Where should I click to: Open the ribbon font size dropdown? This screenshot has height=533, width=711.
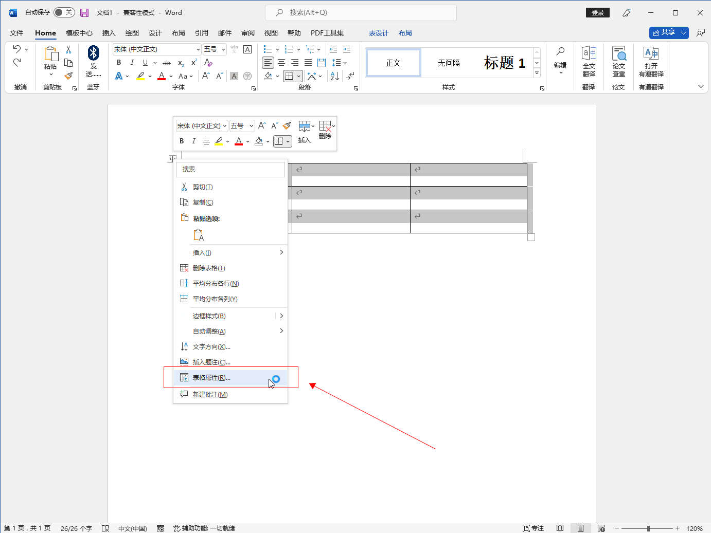(x=223, y=49)
